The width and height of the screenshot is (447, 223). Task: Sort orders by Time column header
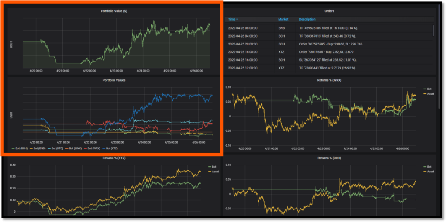233,19
